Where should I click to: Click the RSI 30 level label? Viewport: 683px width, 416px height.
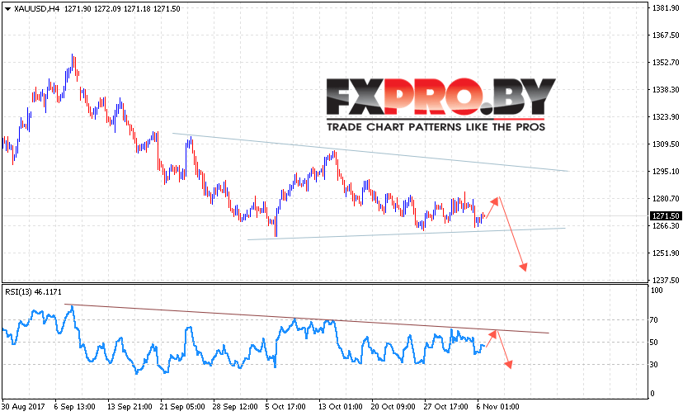[653, 365]
